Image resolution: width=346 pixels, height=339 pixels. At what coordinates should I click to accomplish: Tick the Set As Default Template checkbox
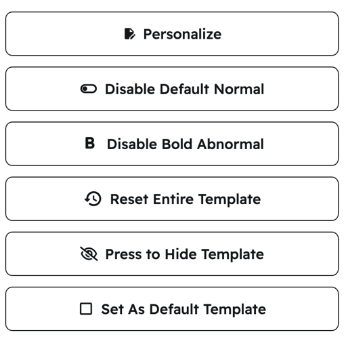86,308
